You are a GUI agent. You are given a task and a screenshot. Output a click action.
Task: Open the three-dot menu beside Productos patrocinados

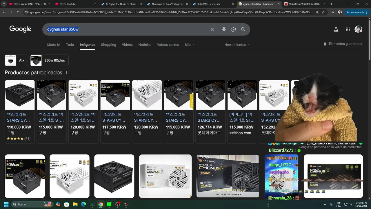(66, 73)
